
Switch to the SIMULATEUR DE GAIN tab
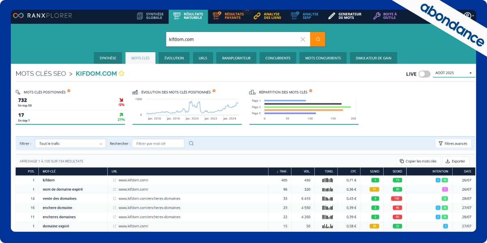373,58
